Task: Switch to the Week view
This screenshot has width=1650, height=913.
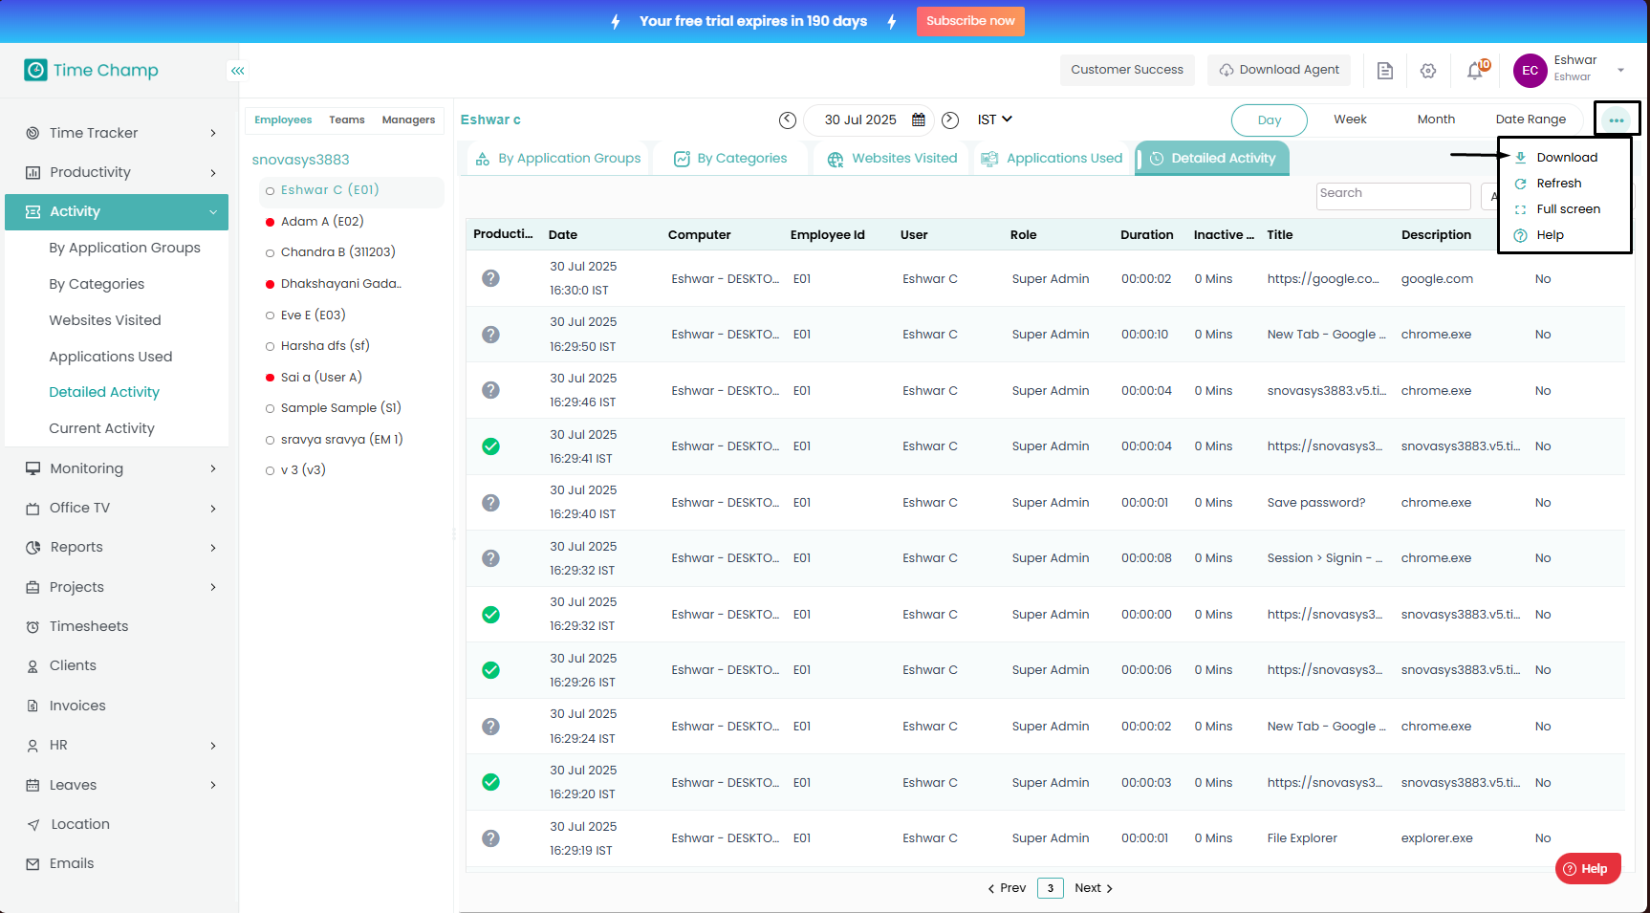Action: 1350,120
